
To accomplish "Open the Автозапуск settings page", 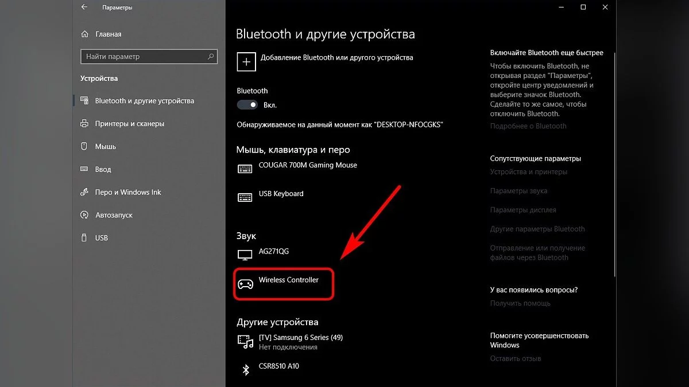I will [x=114, y=215].
